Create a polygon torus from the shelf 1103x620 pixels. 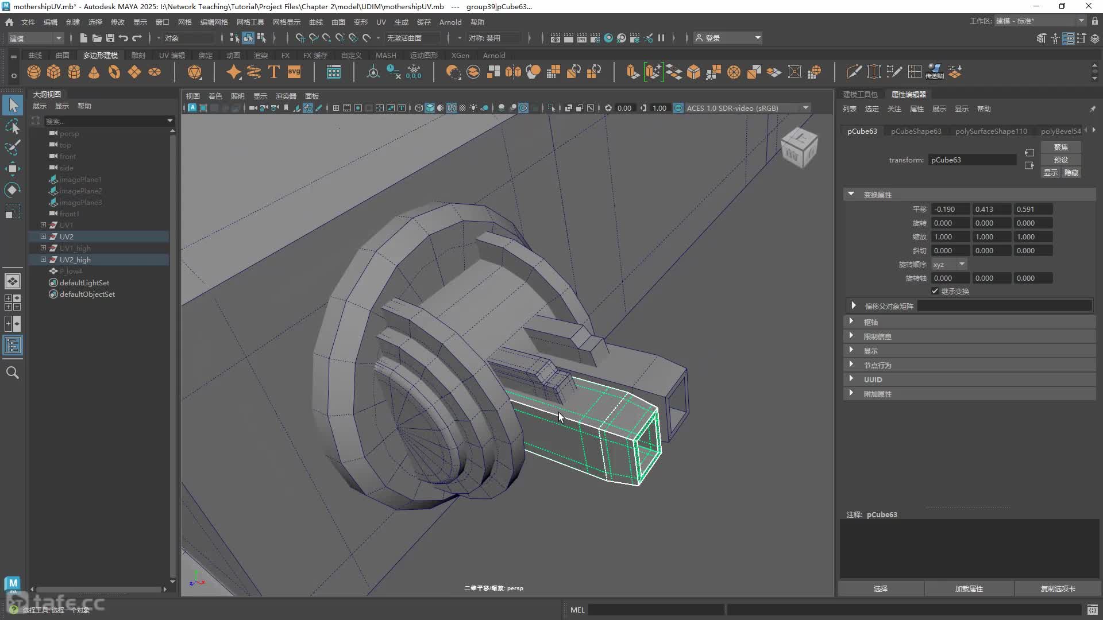114,72
